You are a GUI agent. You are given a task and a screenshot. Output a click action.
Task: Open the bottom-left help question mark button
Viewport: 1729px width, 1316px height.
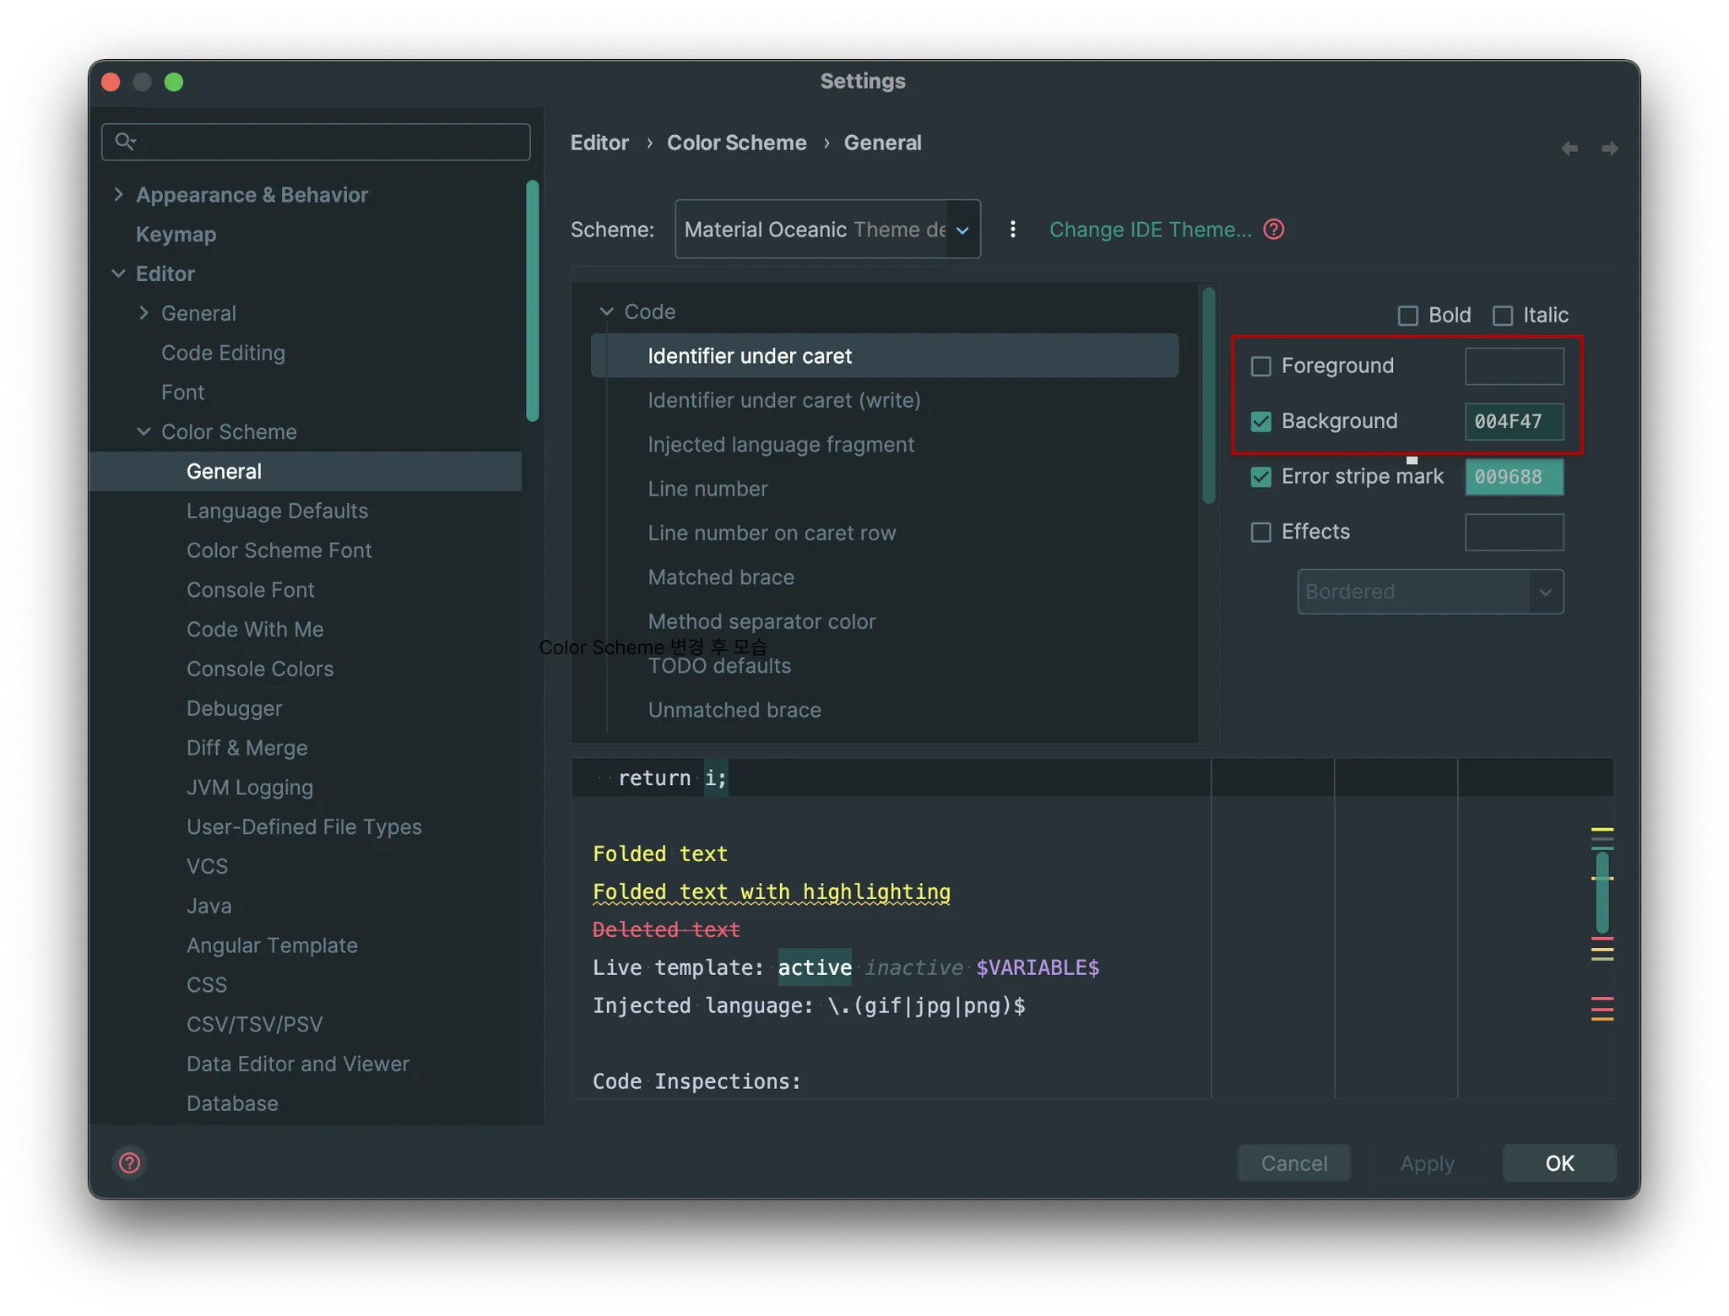click(130, 1162)
